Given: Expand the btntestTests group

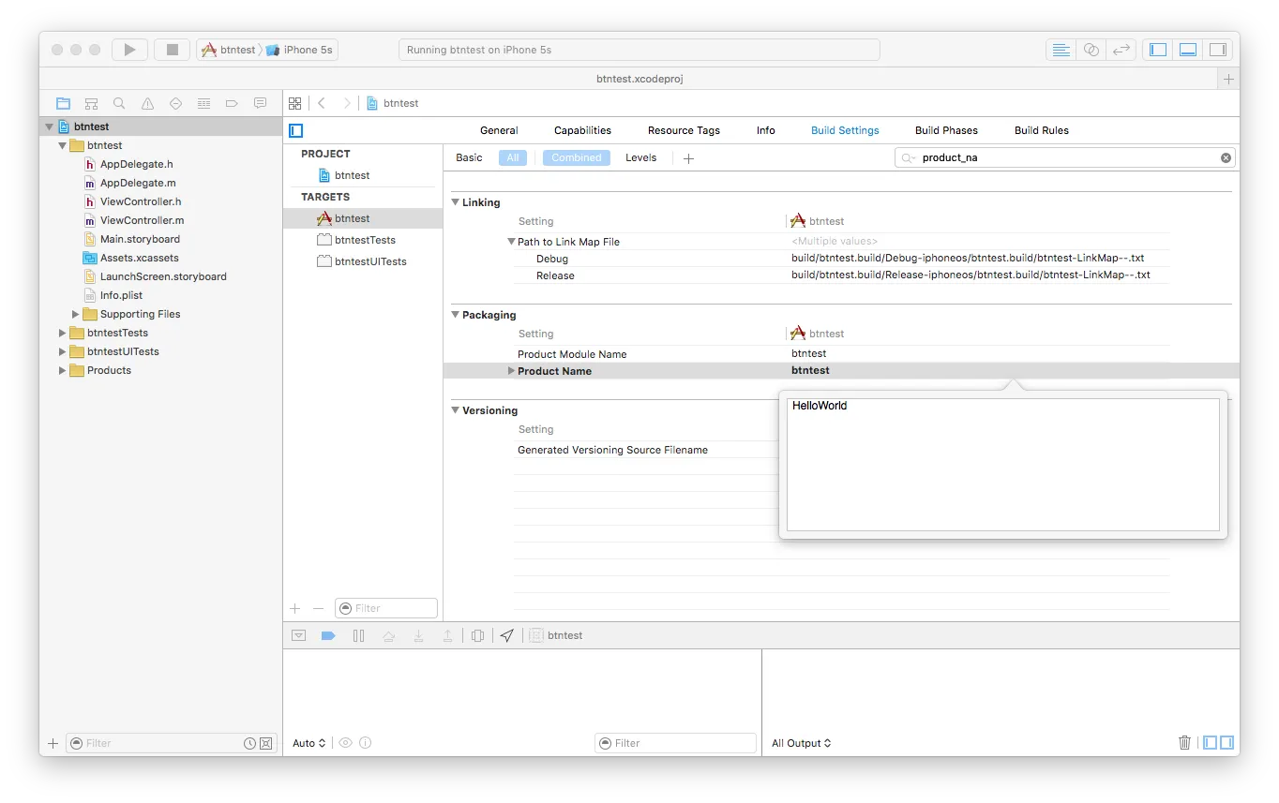Looking at the screenshot, I should 63,333.
